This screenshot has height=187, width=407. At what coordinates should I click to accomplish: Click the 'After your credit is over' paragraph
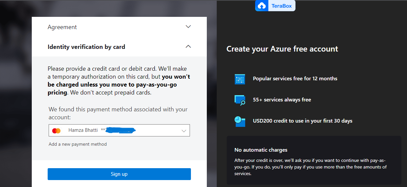tap(310, 167)
